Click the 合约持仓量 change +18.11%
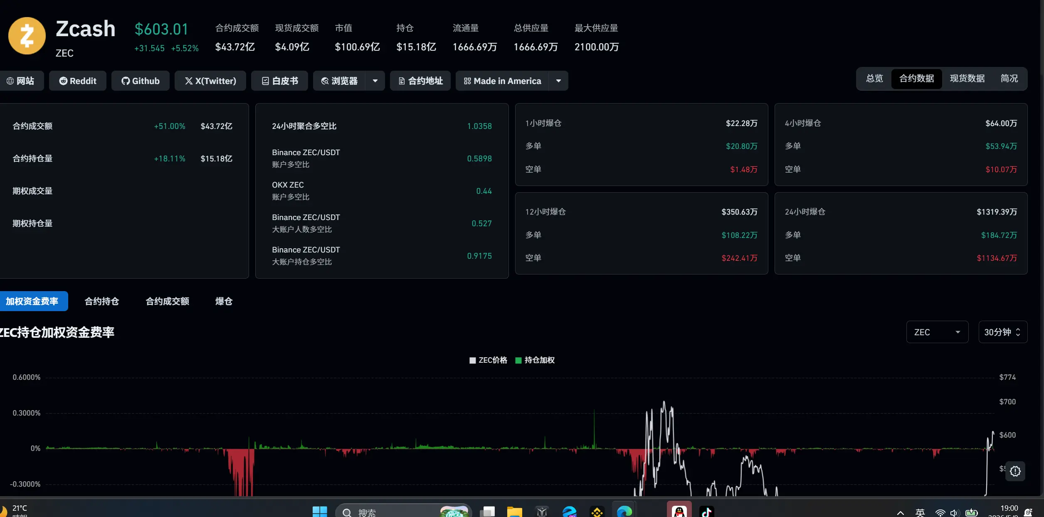The height and width of the screenshot is (517, 1044). (x=170, y=158)
